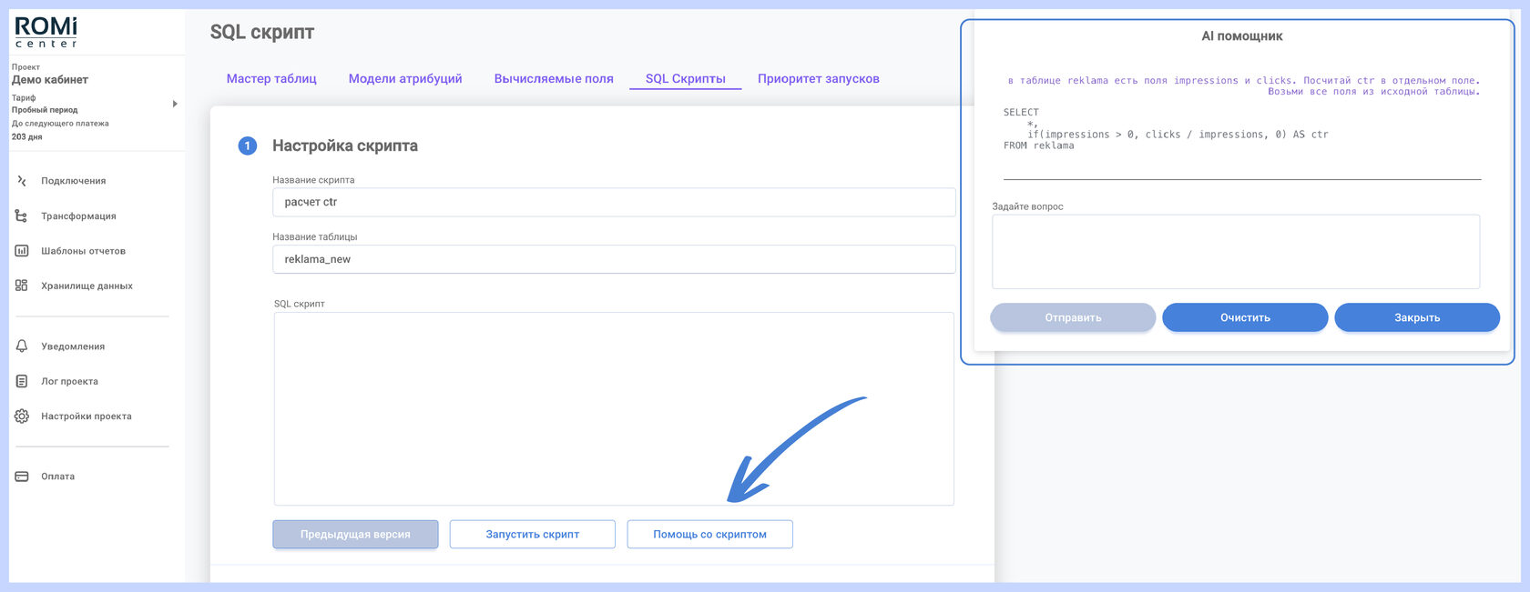Open Настройки проекта in the sidebar

pyautogui.click(x=87, y=416)
